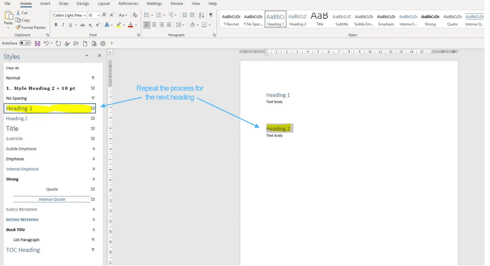
Task: Open the Change Case Aa dropdown
Action: coord(123,15)
